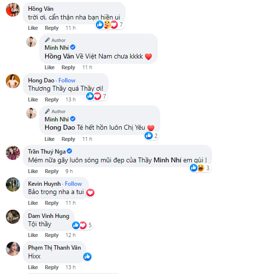
Task: Reply to Minh Nhí's 'Về Việt Nam chưa' comment
Action: (68, 67)
